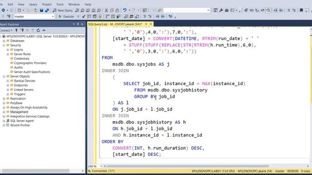
Task: Click the Cut scissors icon
Action: [x=106, y=10]
